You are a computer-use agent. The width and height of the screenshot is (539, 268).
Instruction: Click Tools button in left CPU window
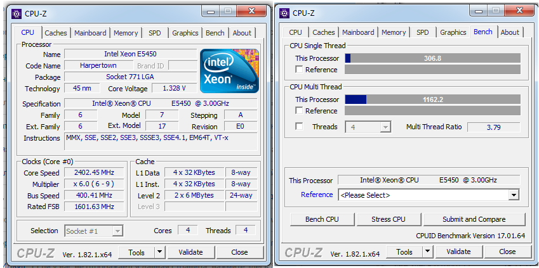(x=136, y=253)
